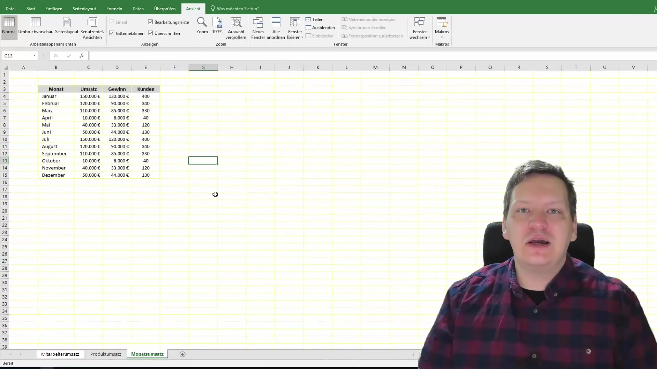Click the Produktumsatz sheet tab
Viewport: 657px width, 369px height.
[106, 354]
